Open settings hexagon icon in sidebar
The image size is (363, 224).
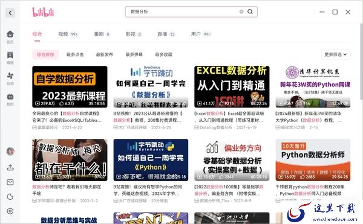point(10,211)
